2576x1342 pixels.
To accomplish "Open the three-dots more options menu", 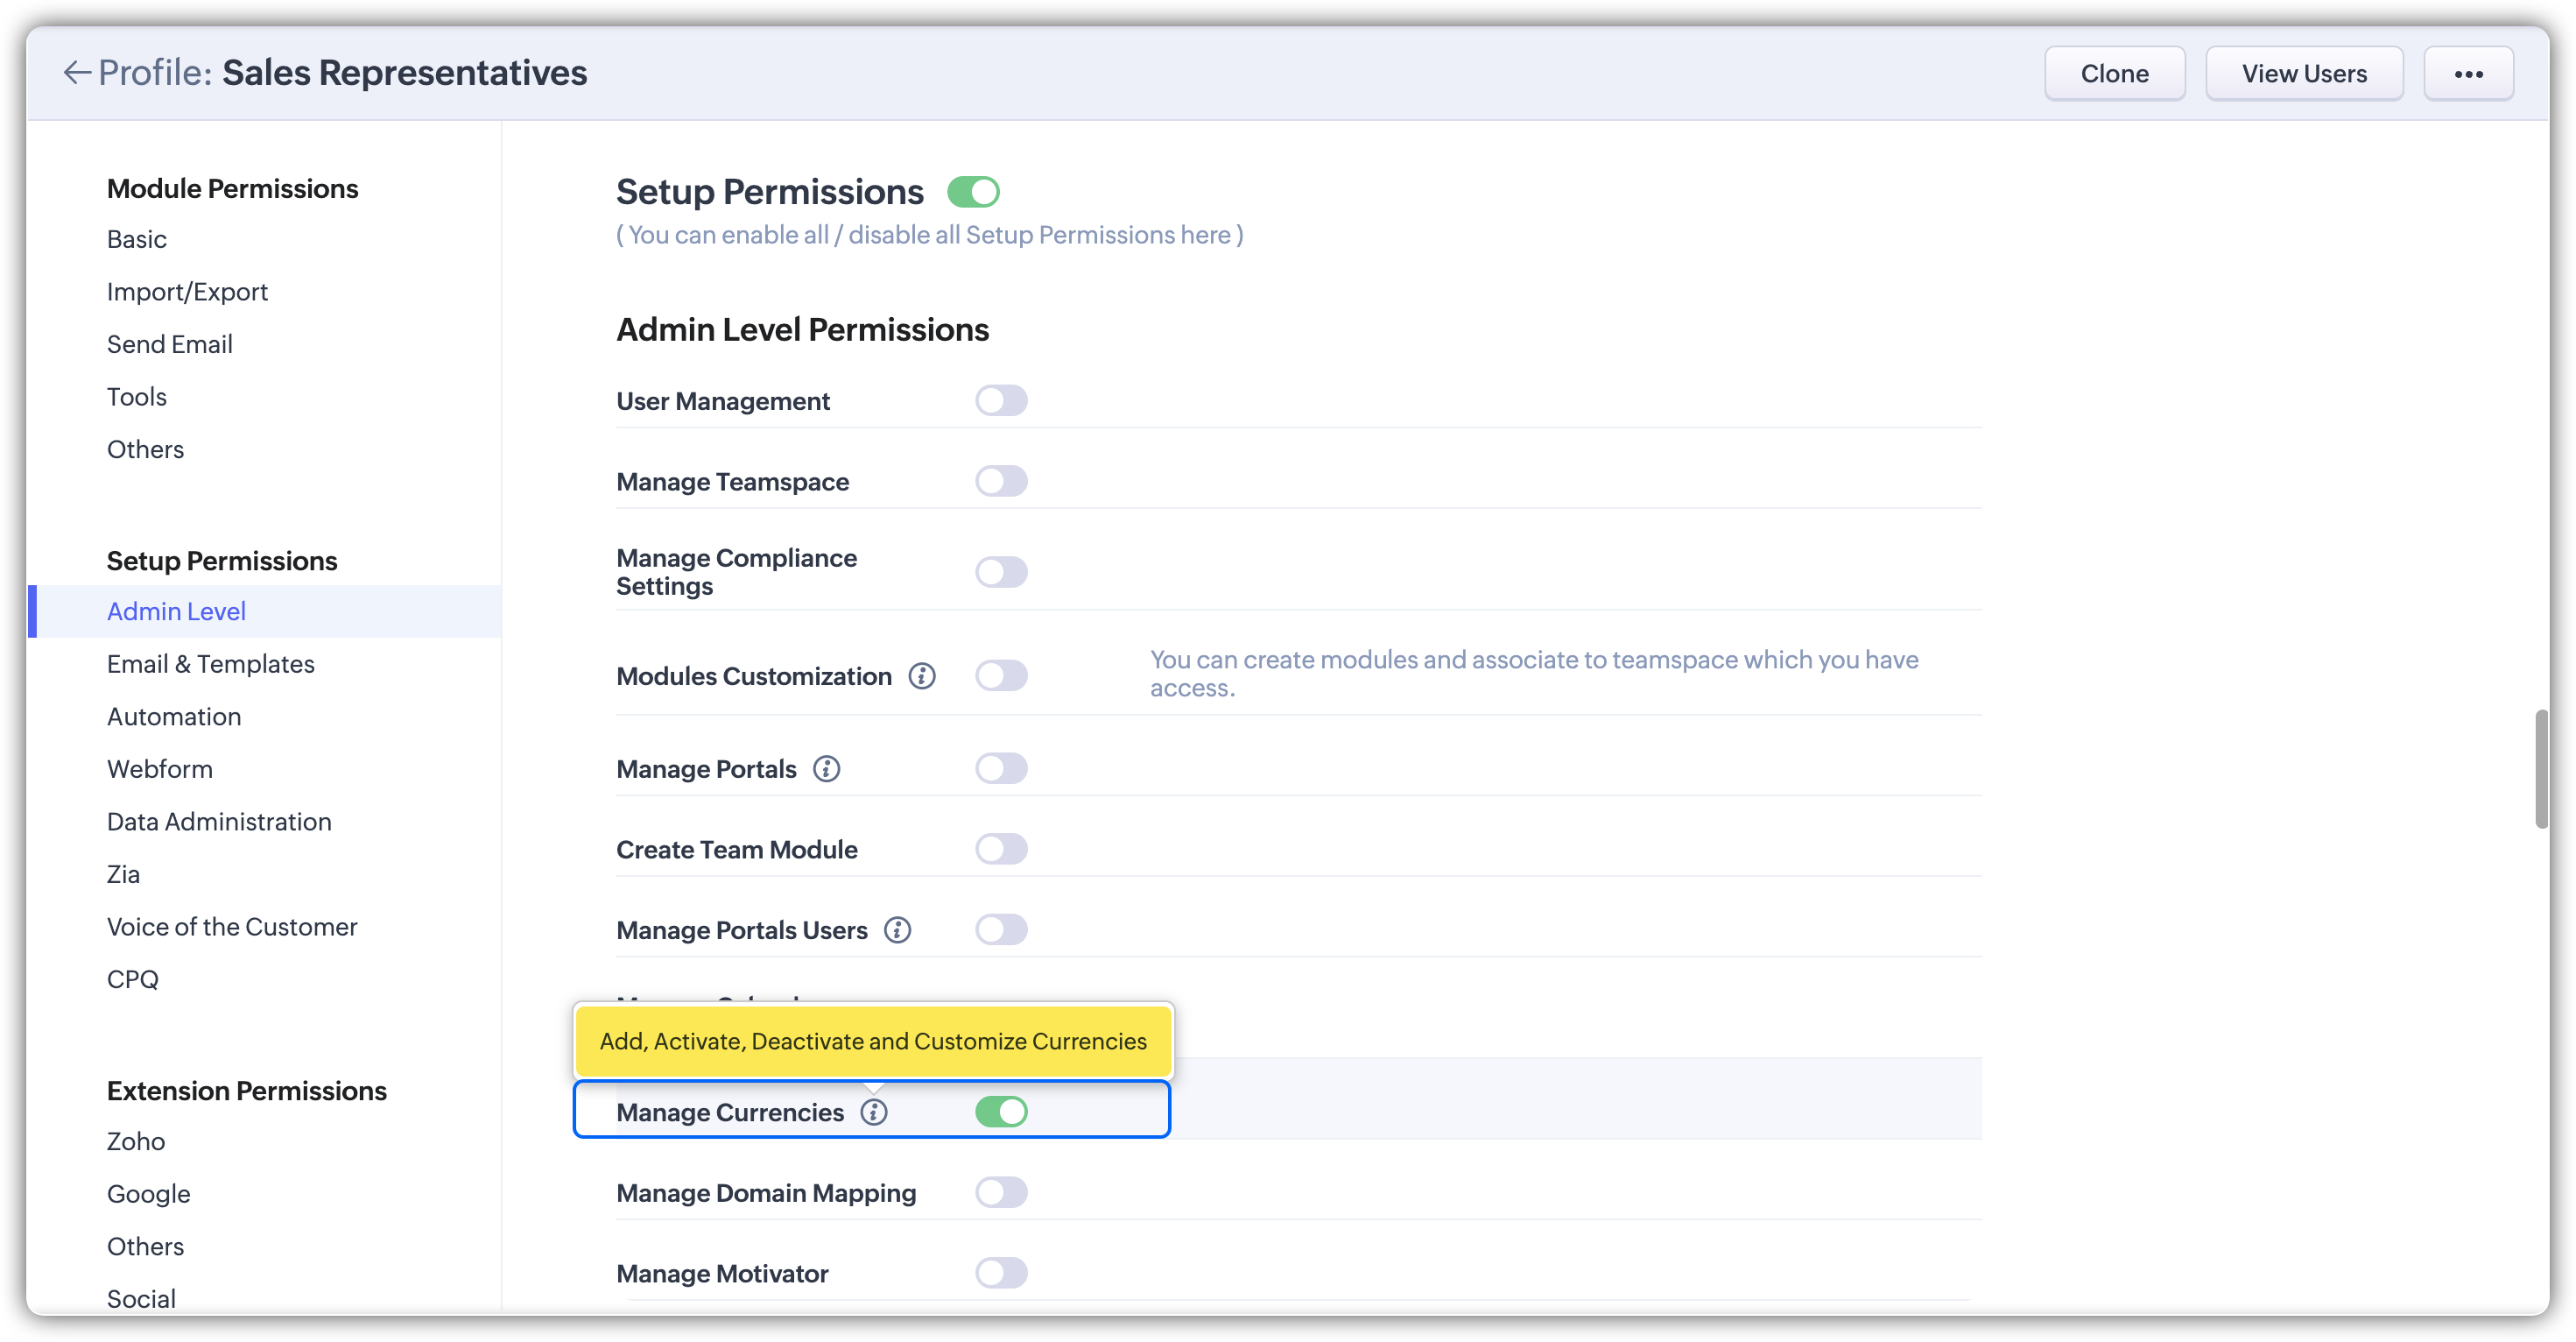I will pyautogui.click(x=2468, y=74).
